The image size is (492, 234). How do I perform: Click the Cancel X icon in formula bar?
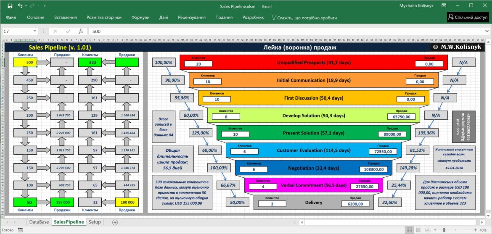[x=55, y=32]
